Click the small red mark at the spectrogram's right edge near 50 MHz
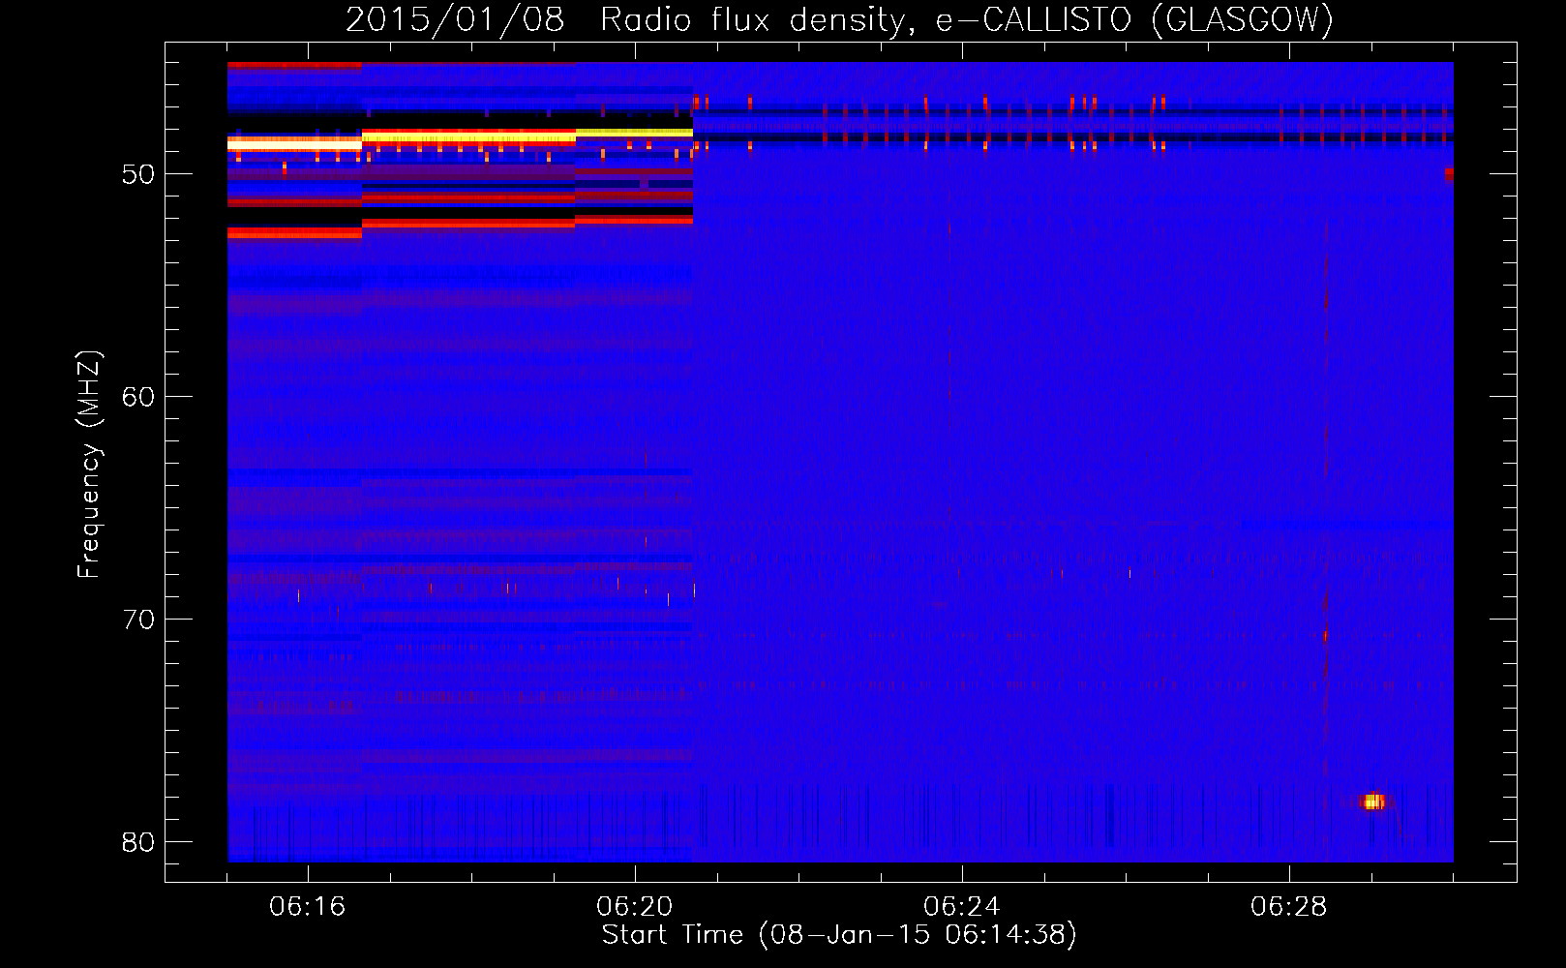Viewport: 1566px width, 968px height. click(1449, 174)
